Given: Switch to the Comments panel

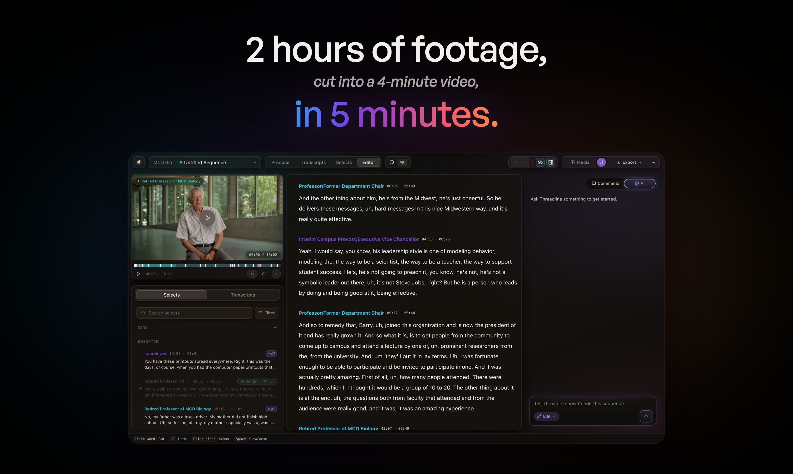Looking at the screenshot, I should (605, 183).
